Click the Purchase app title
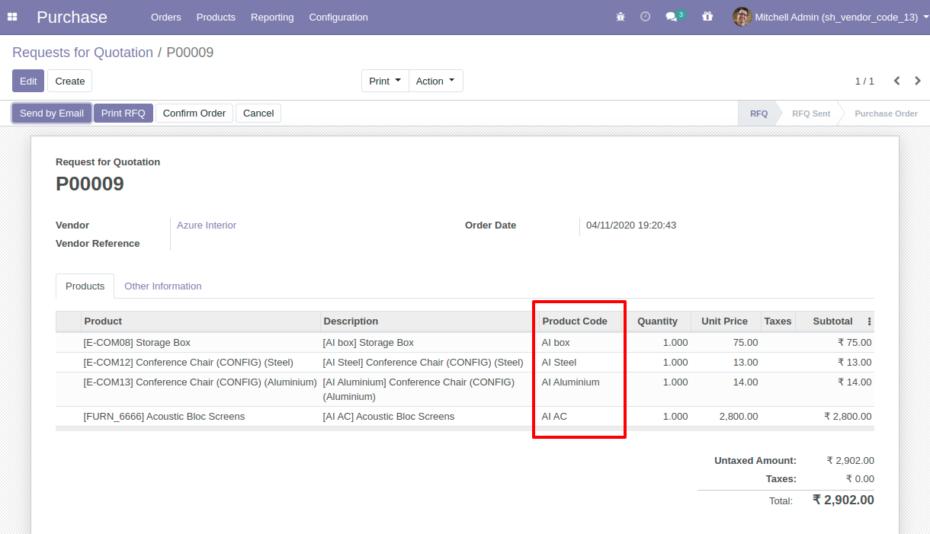 click(x=72, y=17)
